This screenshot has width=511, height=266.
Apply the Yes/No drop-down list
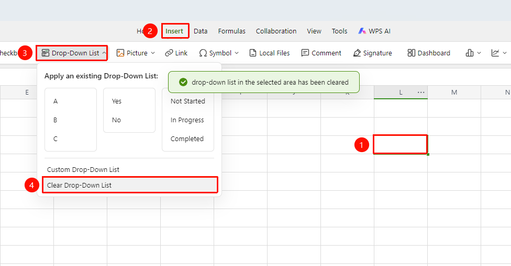point(129,110)
